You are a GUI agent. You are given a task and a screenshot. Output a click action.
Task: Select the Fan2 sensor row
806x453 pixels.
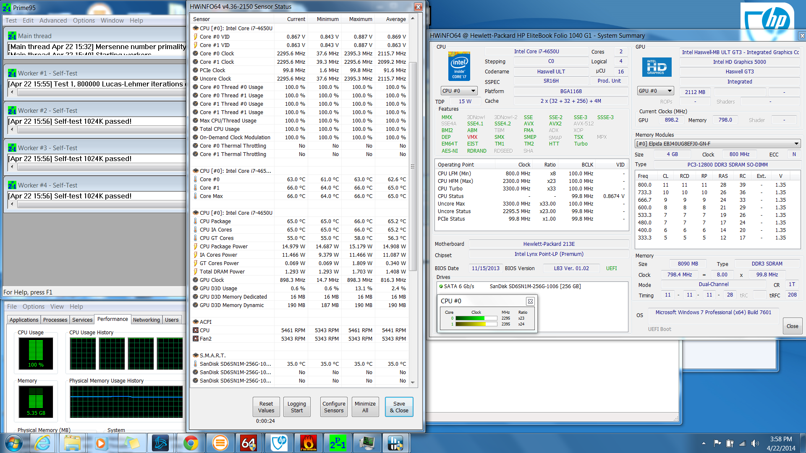click(x=299, y=338)
